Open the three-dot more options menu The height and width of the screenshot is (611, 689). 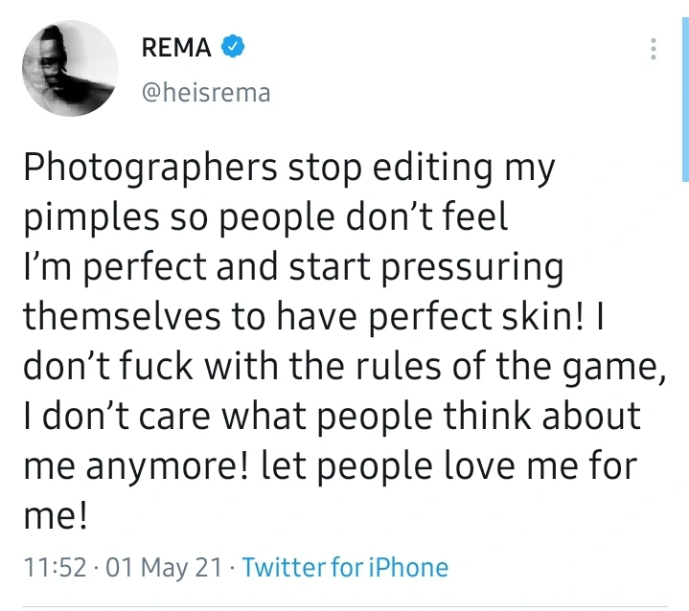point(655,49)
